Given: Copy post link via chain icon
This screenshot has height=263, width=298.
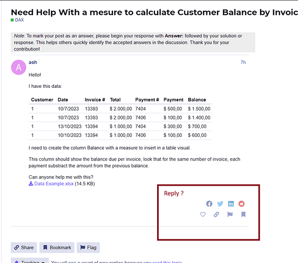Looking at the screenshot, I should [x=217, y=215].
